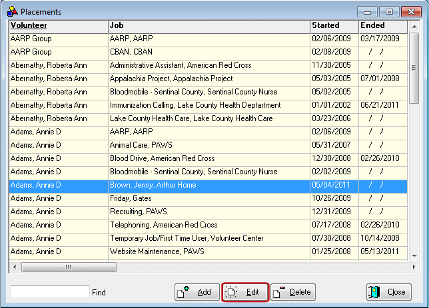Click the Placements window title icon
This screenshot has height=308, width=429.
(x=12, y=11)
